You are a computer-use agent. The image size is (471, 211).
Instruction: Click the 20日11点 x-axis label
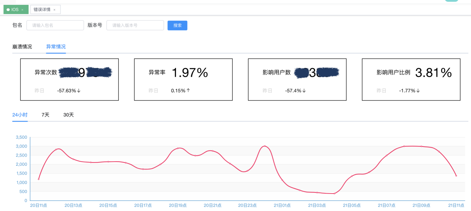click(39, 205)
